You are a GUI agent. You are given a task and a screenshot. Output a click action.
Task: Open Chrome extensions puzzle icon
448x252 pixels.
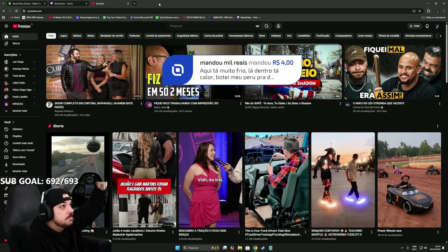(428, 11)
